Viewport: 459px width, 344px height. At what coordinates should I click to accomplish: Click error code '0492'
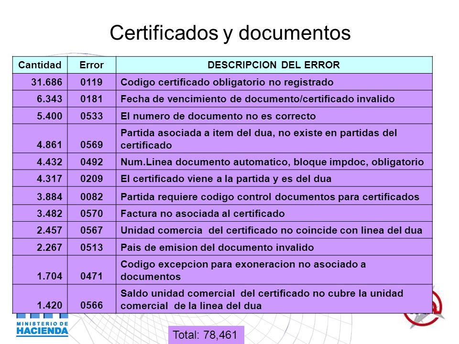coord(92,162)
